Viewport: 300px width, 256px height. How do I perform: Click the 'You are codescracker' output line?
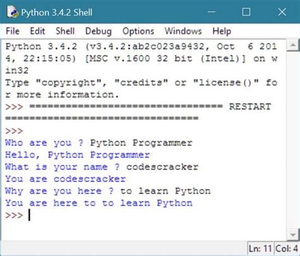click(x=65, y=179)
